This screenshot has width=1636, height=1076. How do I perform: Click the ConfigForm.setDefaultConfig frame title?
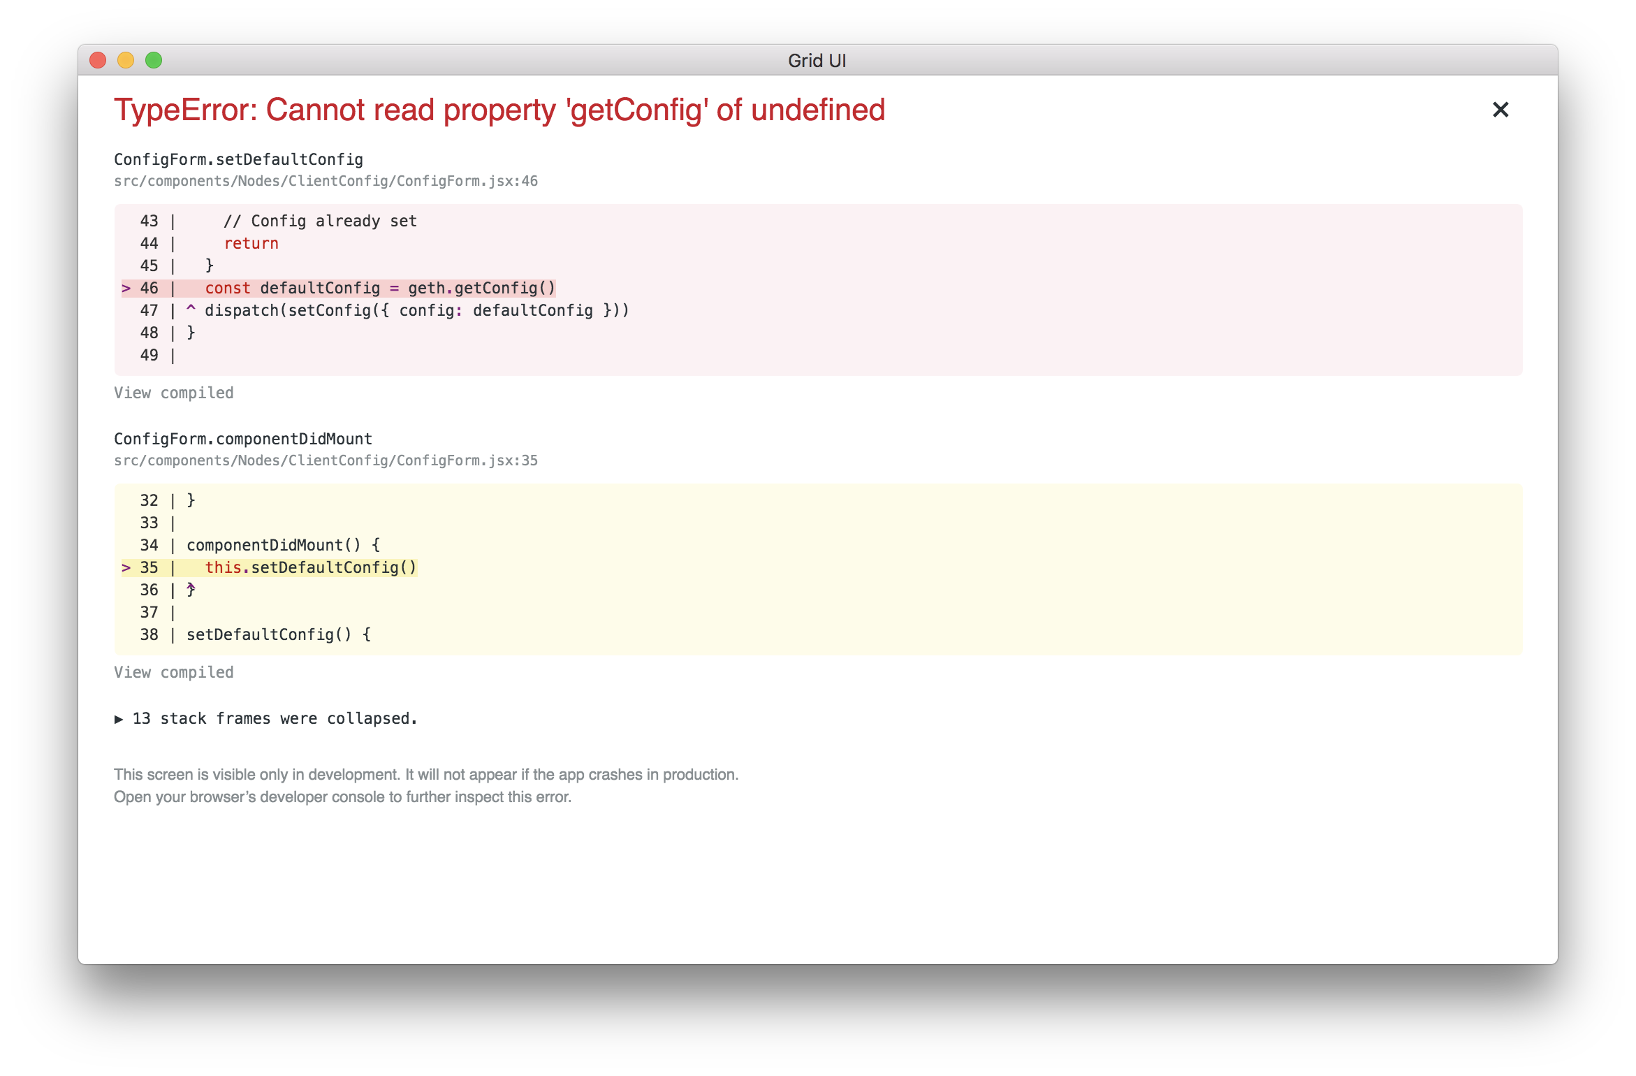[x=238, y=159]
